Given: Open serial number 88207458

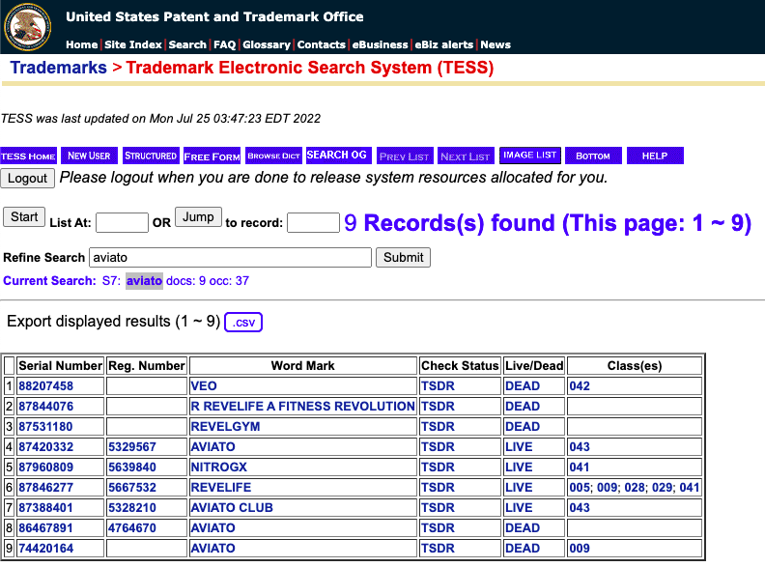Looking at the screenshot, I should click(x=45, y=386).
